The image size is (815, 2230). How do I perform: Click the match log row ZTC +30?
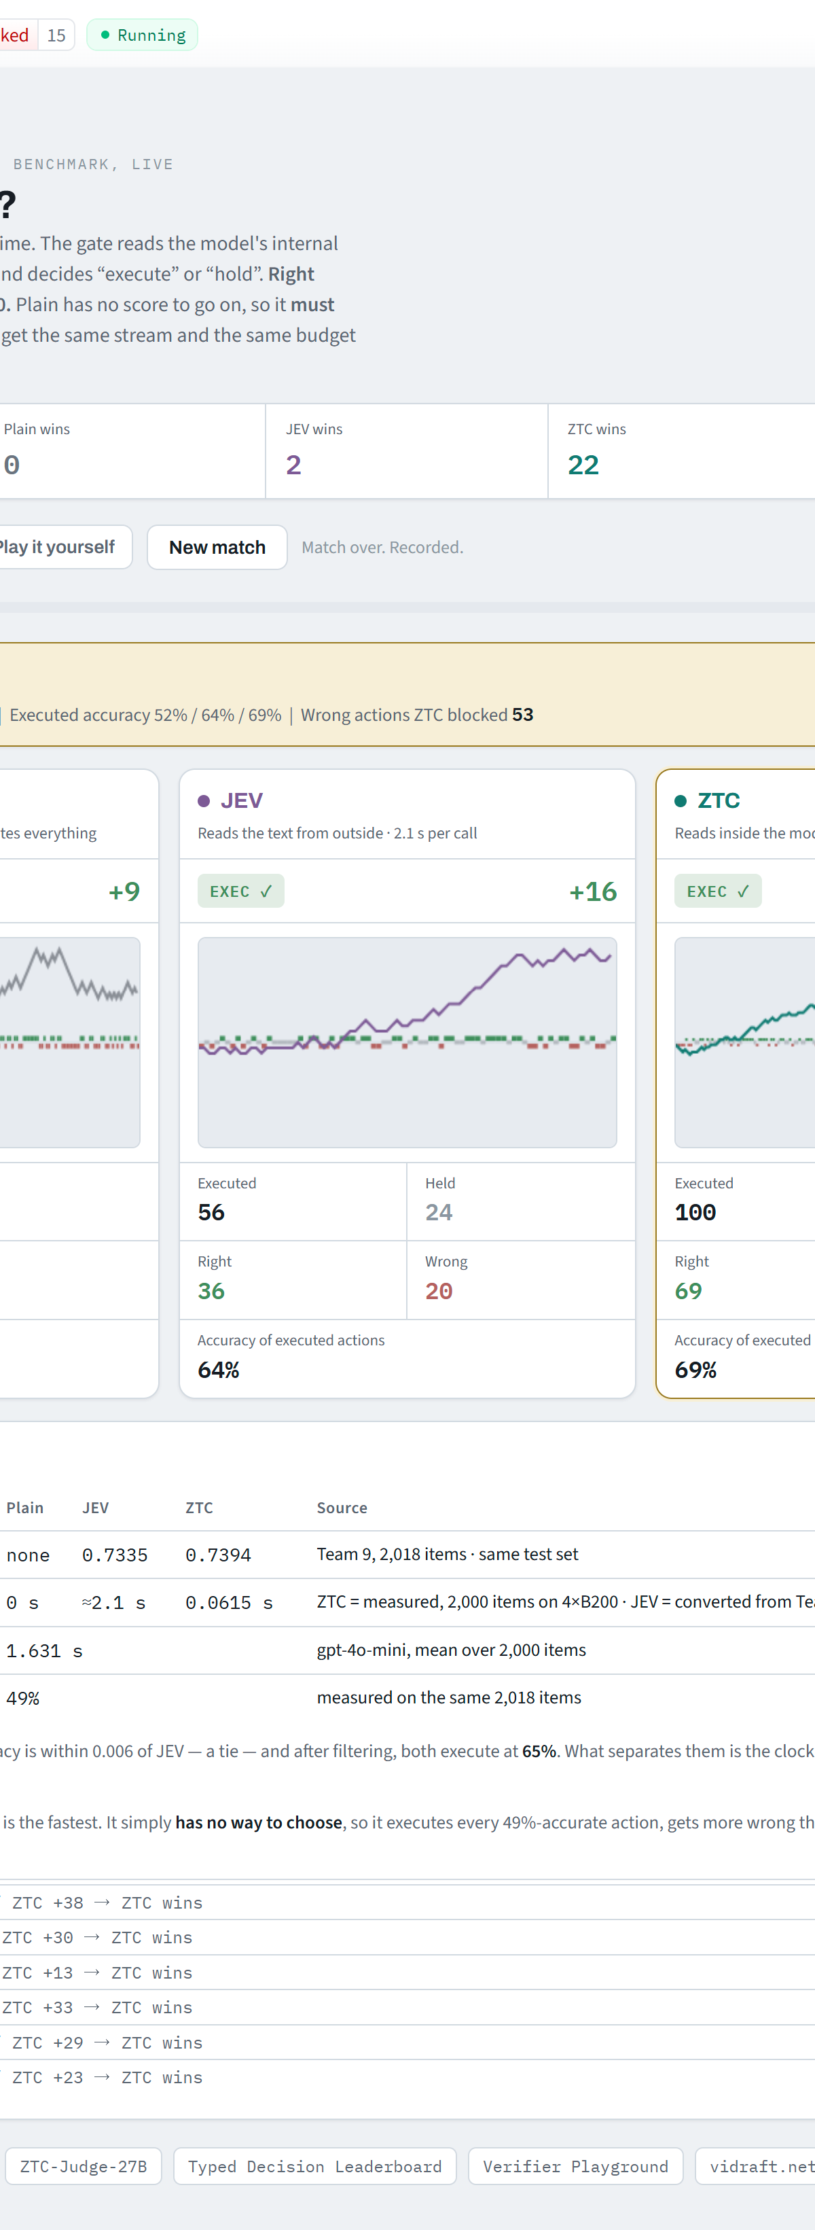point(407,1937)
